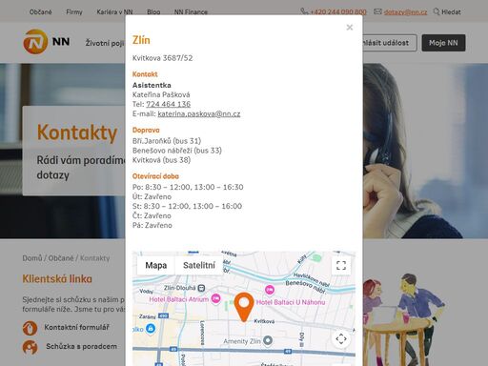Open NN Finance menu item
Screen dimensions: 488x366
pyautogui.click(x=191, y=12)
